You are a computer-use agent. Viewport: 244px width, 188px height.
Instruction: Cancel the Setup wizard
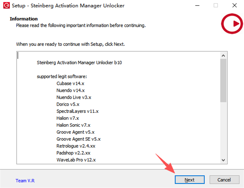[x=224, y=180]
